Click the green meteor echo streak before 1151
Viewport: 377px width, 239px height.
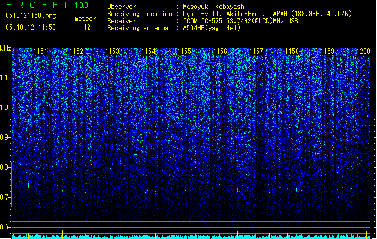pyautogui.click(x=28, y=184)
